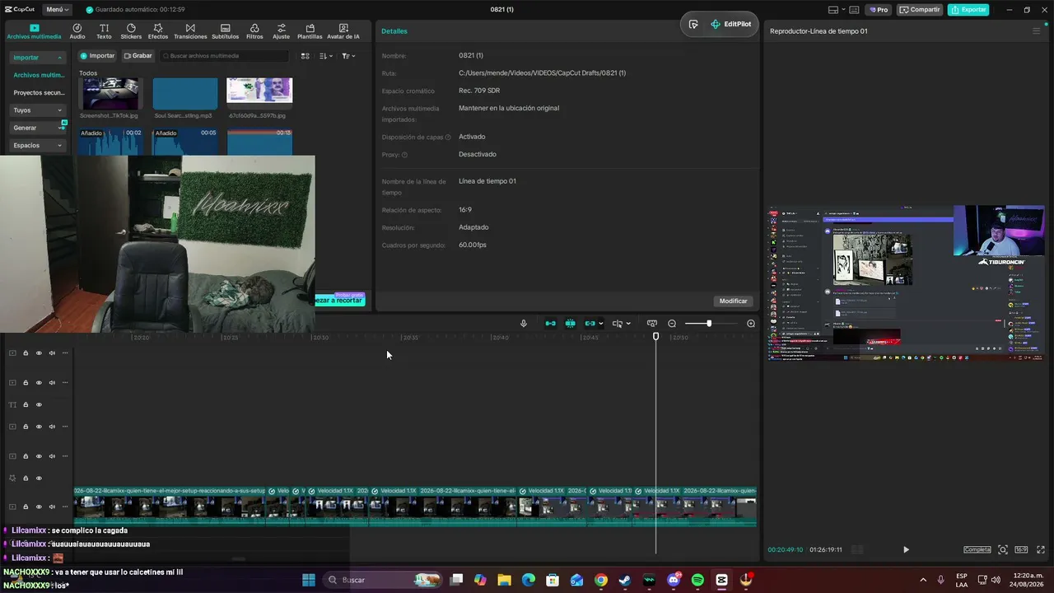Open the Filtros panel
This screenshot has width=1054, height=593.
coord(254,31)
